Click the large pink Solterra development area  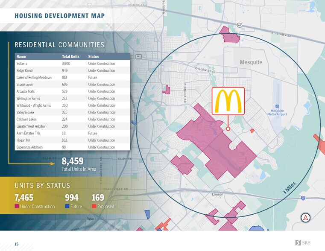pos(216,141)
